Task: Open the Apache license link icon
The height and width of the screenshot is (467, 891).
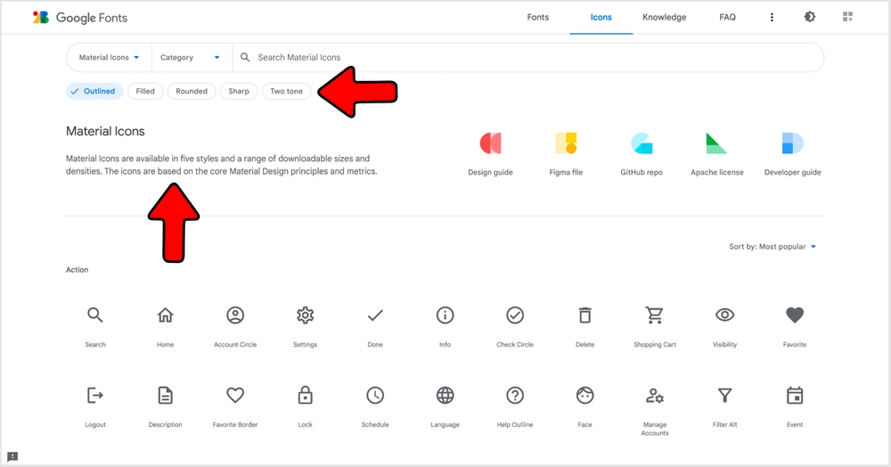Action: (716, 143)
